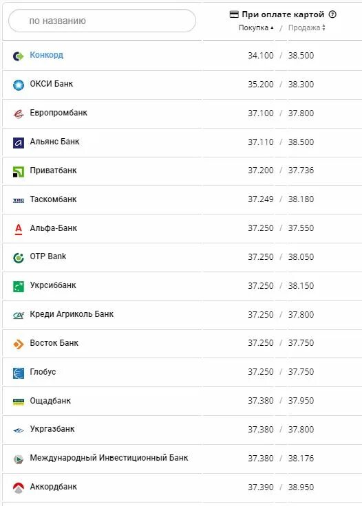
Task: Focus the по названию search field
Action: point(102,21)
